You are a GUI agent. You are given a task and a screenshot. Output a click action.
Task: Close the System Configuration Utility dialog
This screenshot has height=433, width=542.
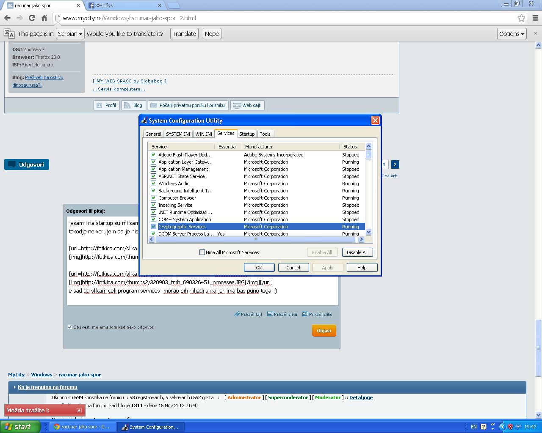coord(375,121)
